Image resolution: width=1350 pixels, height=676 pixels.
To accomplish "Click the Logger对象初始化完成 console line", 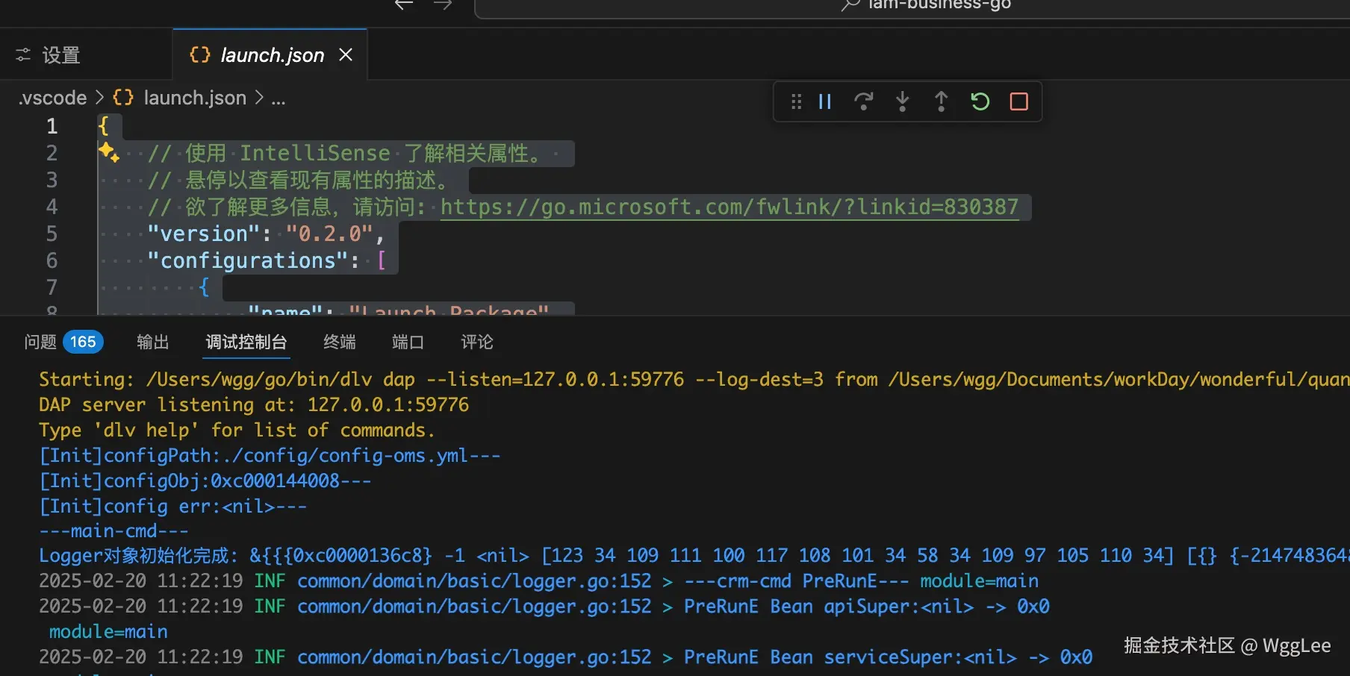I will coord(694,556).
